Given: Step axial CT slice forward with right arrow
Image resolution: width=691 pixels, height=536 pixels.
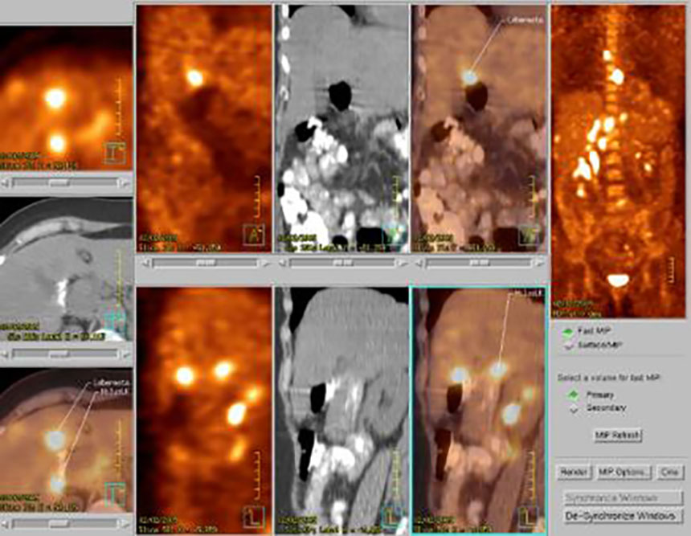Looking at the screenshot, I should pyautogui.click(x=125, y=354).
